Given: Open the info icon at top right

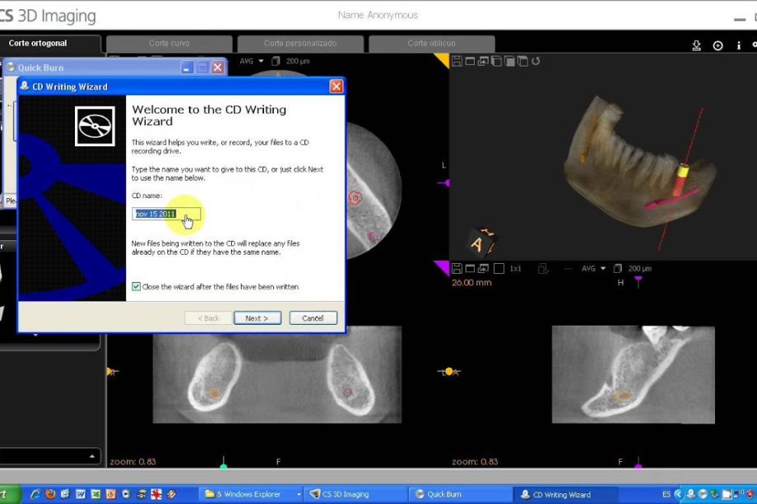Looking at the screenshot, I should coord(739,45).
